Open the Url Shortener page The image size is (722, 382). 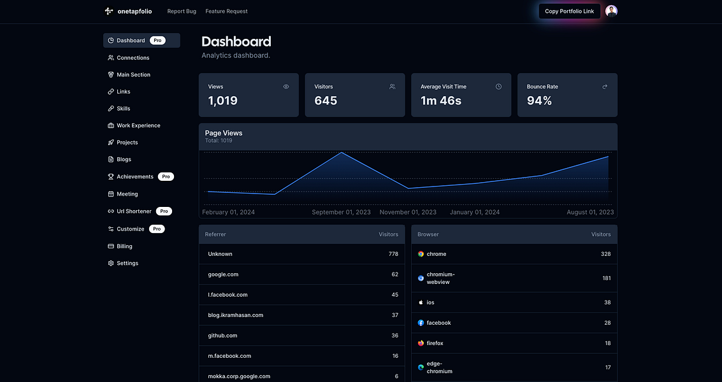click(134, 211)
